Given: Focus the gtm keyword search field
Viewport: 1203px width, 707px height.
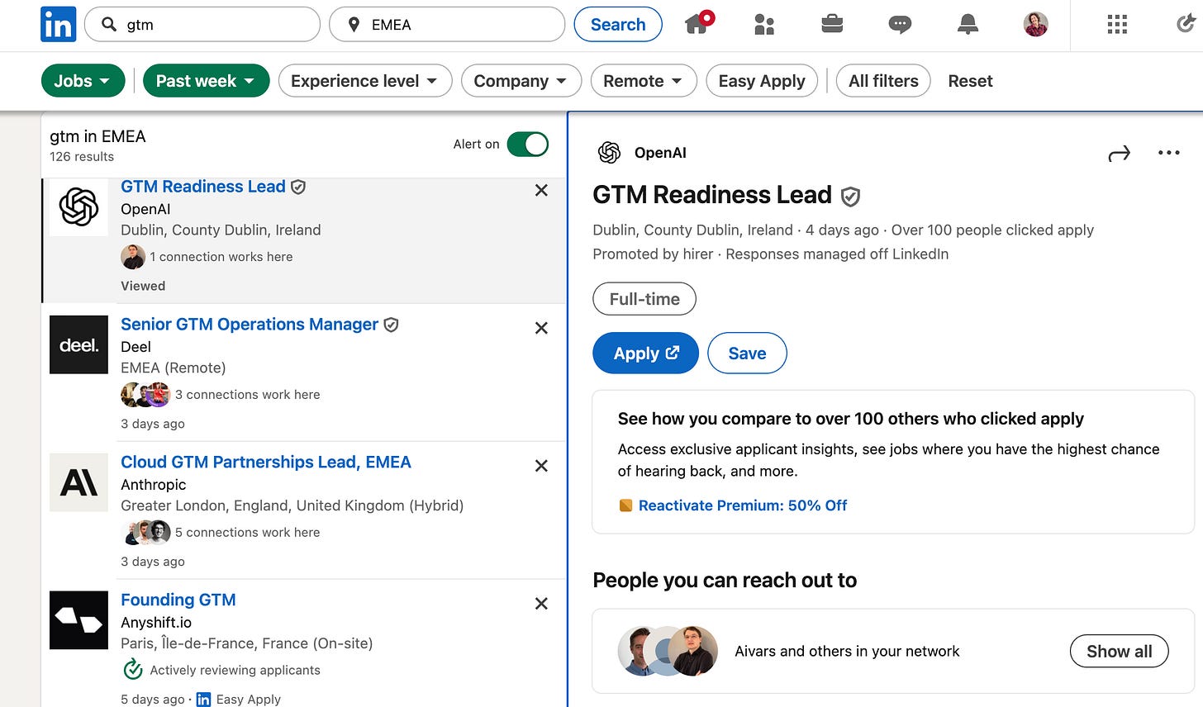Looking at the screenshot, I should click(202, 25).
